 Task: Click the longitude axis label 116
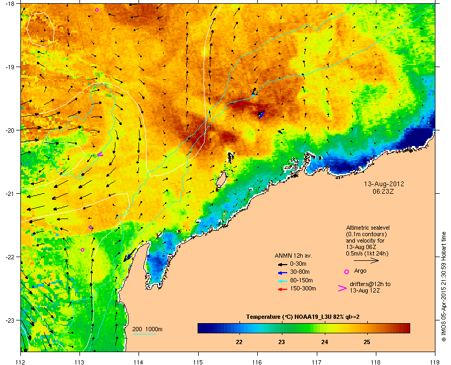257,362
